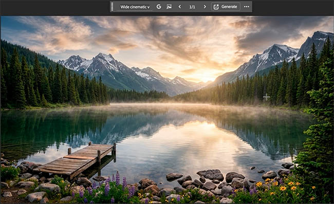
Task: Click the 1/1 variation counter
Action: (x=192, y=7)
